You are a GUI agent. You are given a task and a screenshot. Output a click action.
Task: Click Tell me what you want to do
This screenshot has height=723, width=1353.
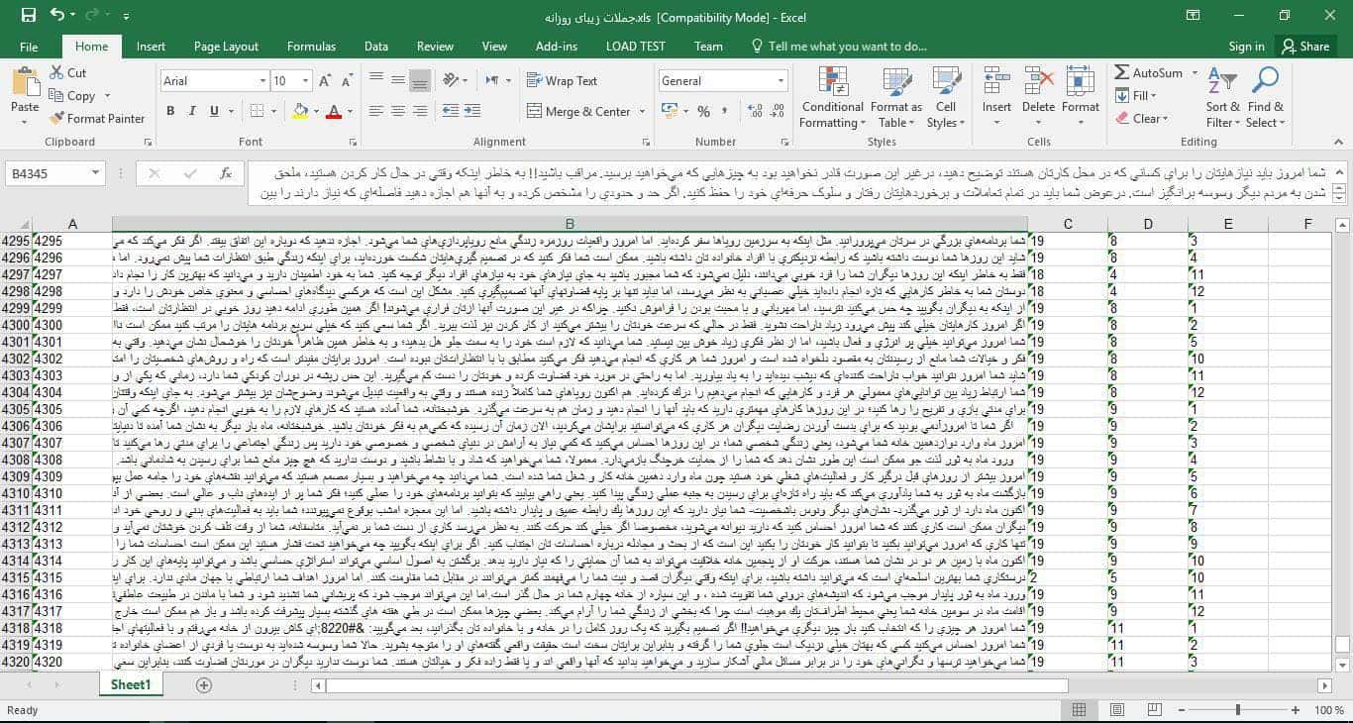coord(839,47)
